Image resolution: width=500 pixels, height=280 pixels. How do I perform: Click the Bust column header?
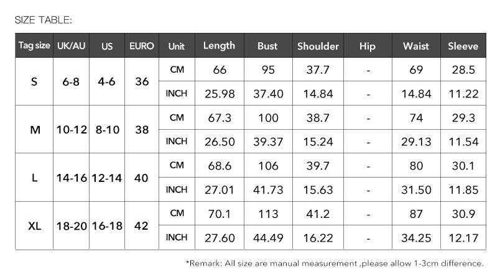pyautogui.click(x=267, y=47)
